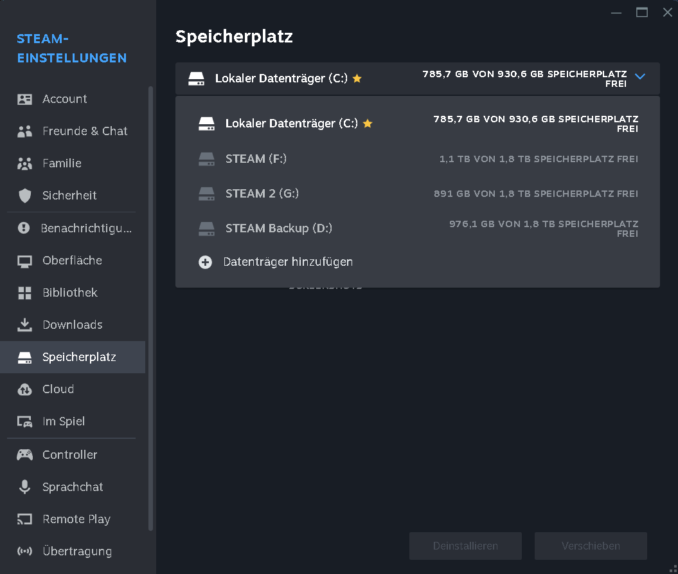Image resolution: width=678 pixels, height=574 pixels.
Task: Click the Remote Play label
Action: [76, 519]
